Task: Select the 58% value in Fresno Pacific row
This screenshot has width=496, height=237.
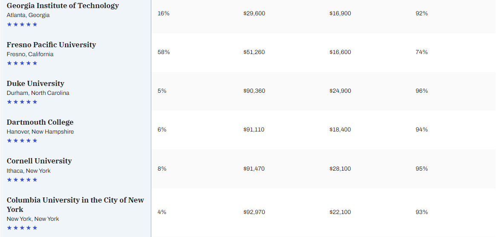Action: tap(164, 52)
